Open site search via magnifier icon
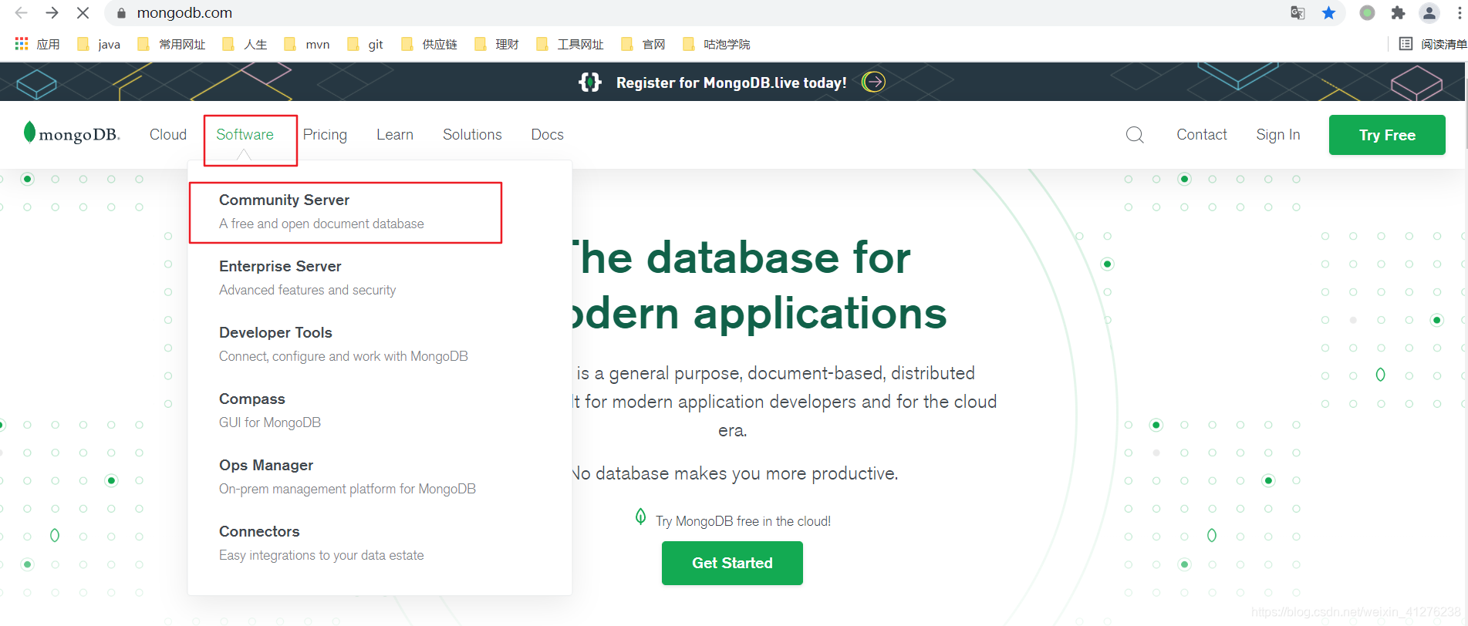 point(1135,135)
